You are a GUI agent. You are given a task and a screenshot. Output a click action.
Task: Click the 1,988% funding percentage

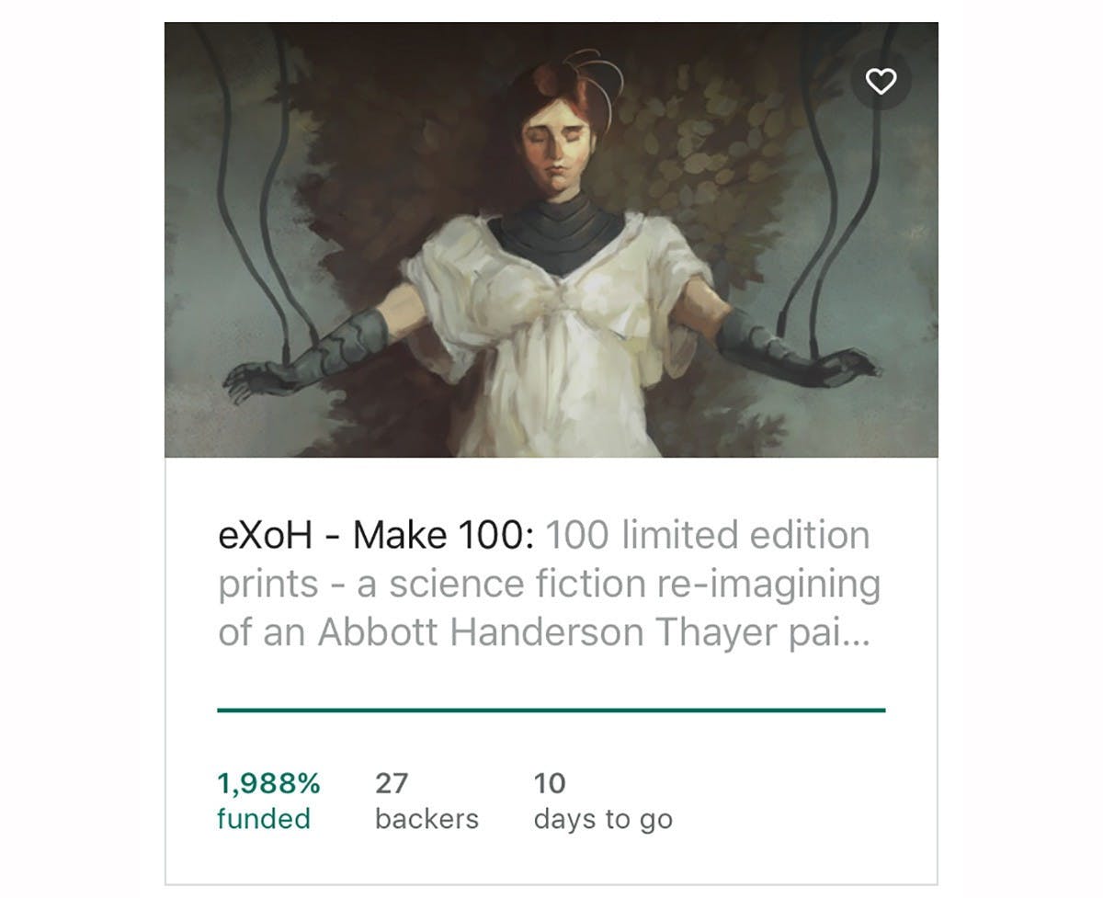pos(268,783)
